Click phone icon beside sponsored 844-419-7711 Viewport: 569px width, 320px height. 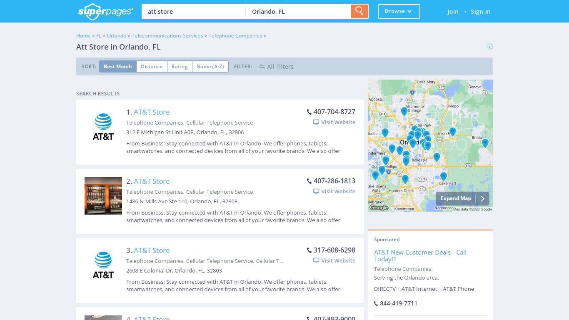(x=376, y=304)
